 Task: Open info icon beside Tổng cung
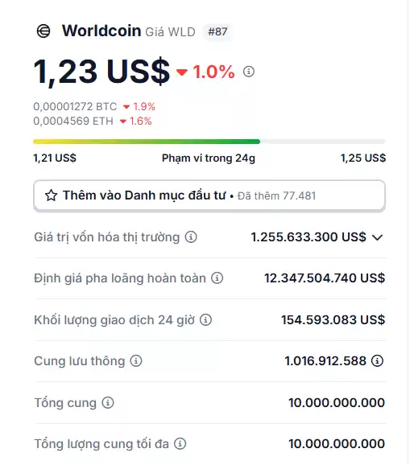click(x=108, y=403)
